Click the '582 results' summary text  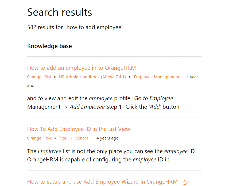point(75,27)
